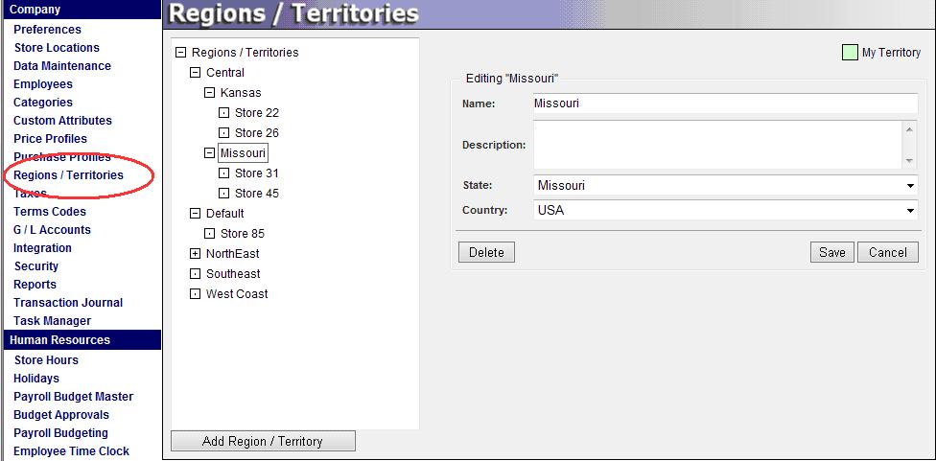Collapse the Kansas territory node

(x=210, y=93)
